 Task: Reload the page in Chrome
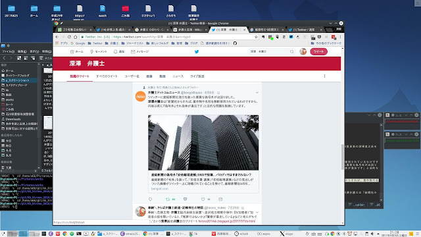[69, 37]
